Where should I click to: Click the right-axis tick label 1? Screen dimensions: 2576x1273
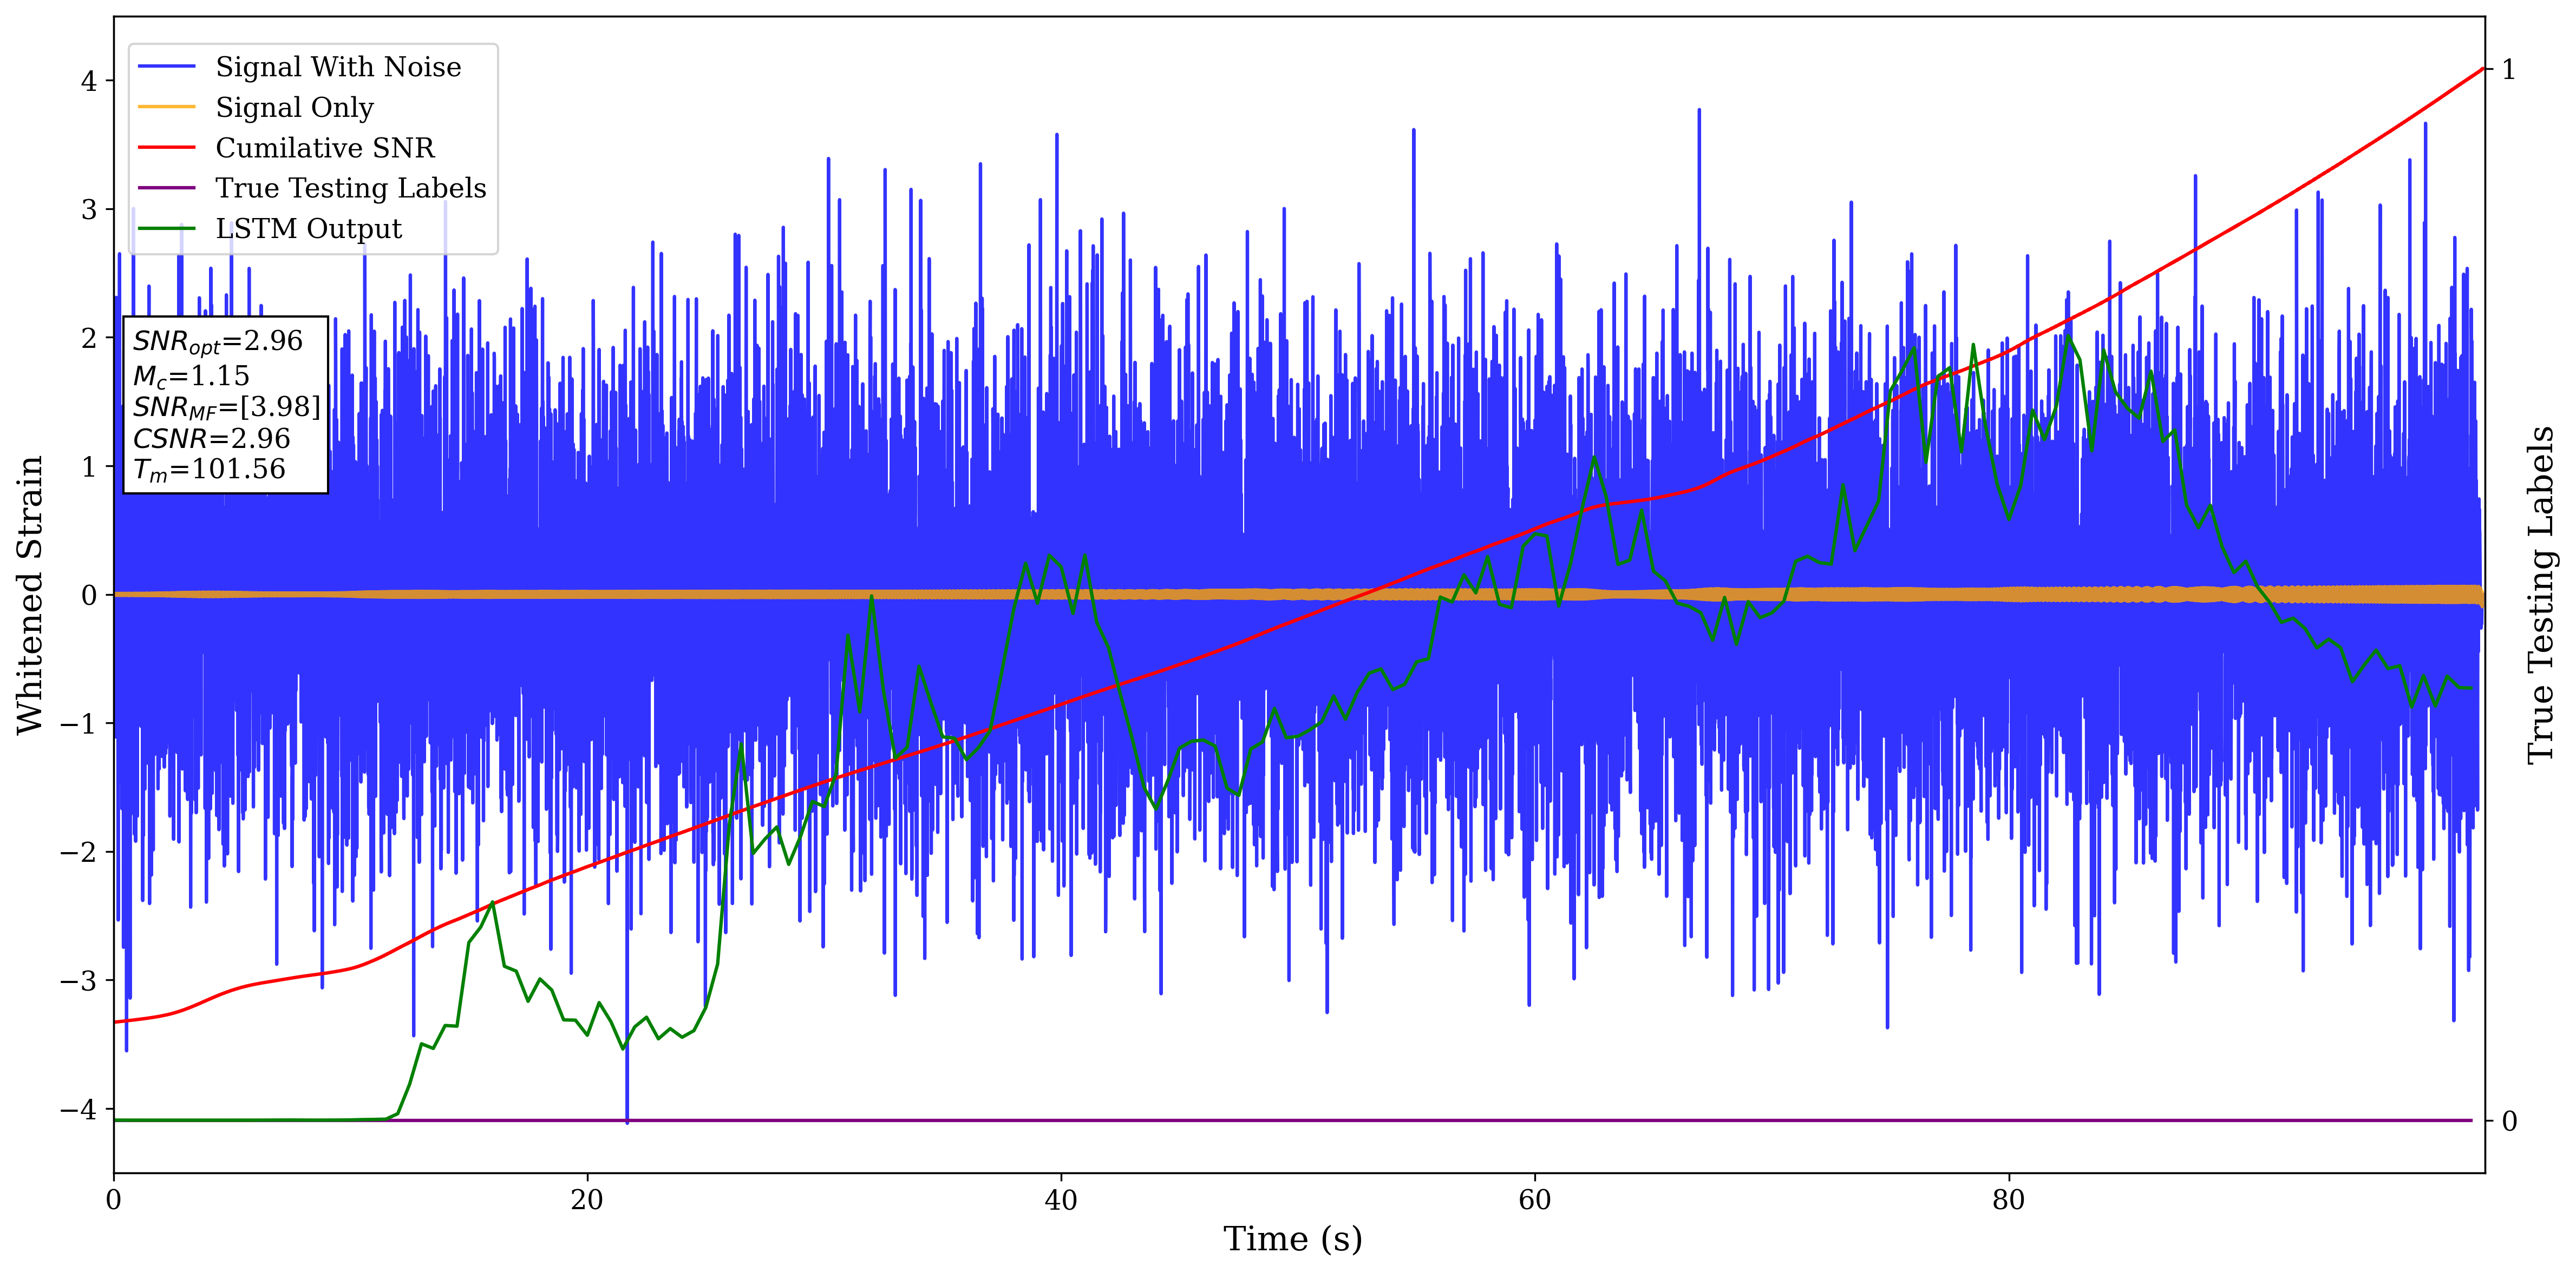coord(2508,70)
